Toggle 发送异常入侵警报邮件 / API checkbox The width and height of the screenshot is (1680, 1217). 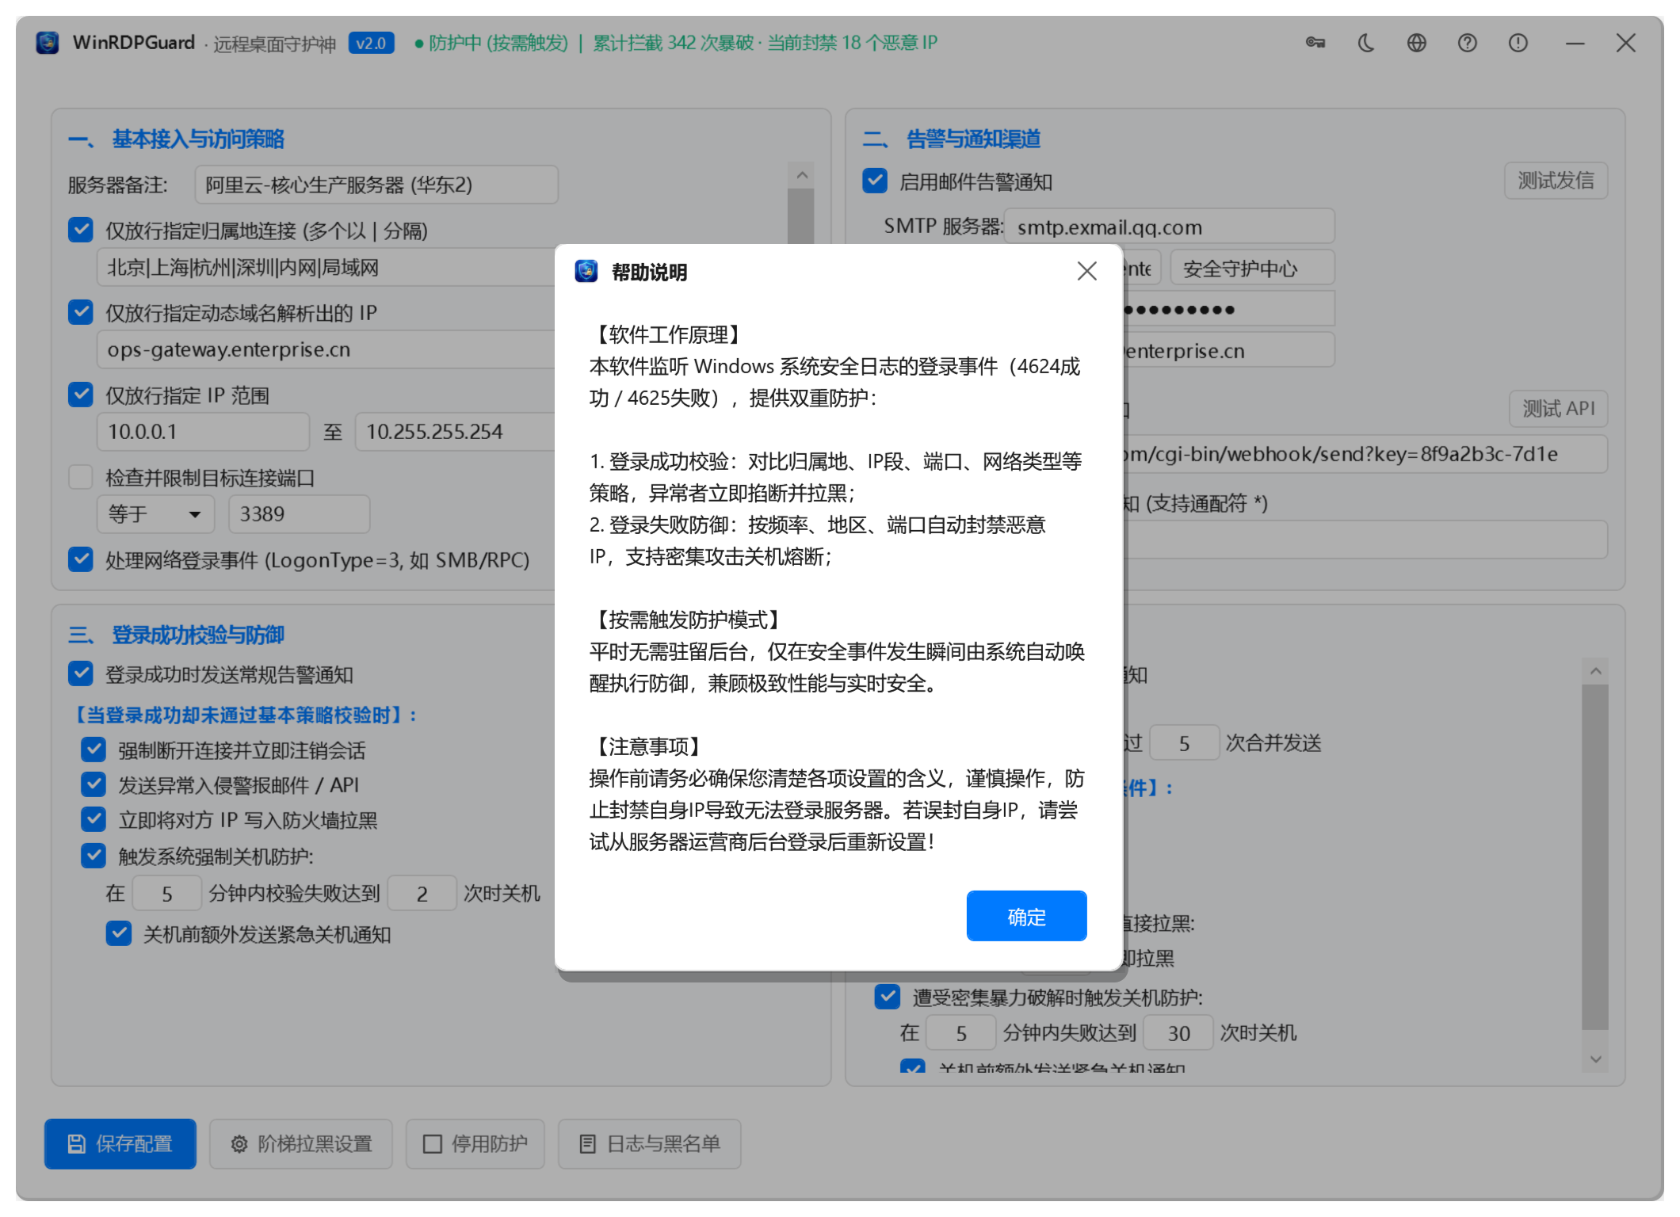pyautogui.click(x=94, y=784)
